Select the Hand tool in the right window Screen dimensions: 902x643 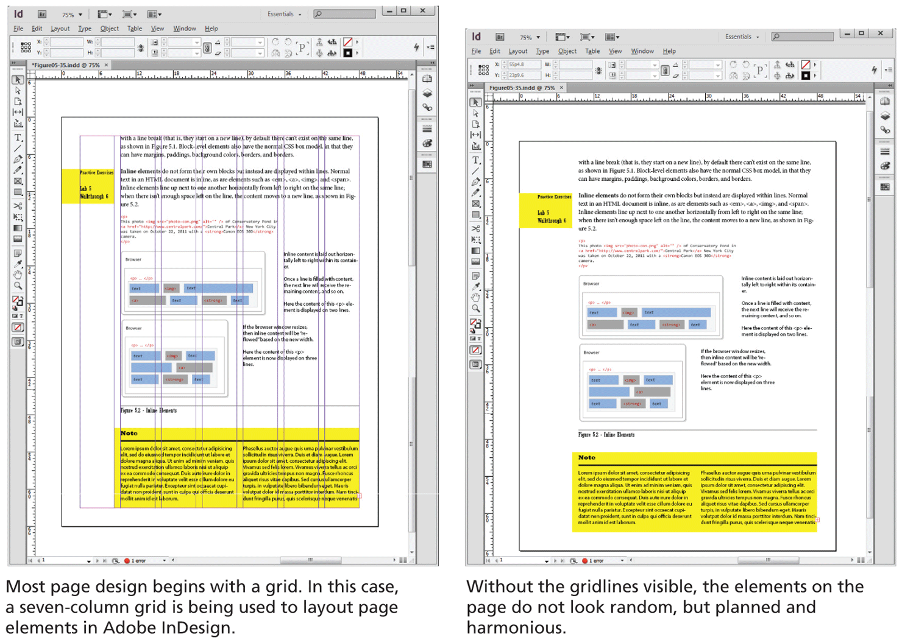coord(475,297)
